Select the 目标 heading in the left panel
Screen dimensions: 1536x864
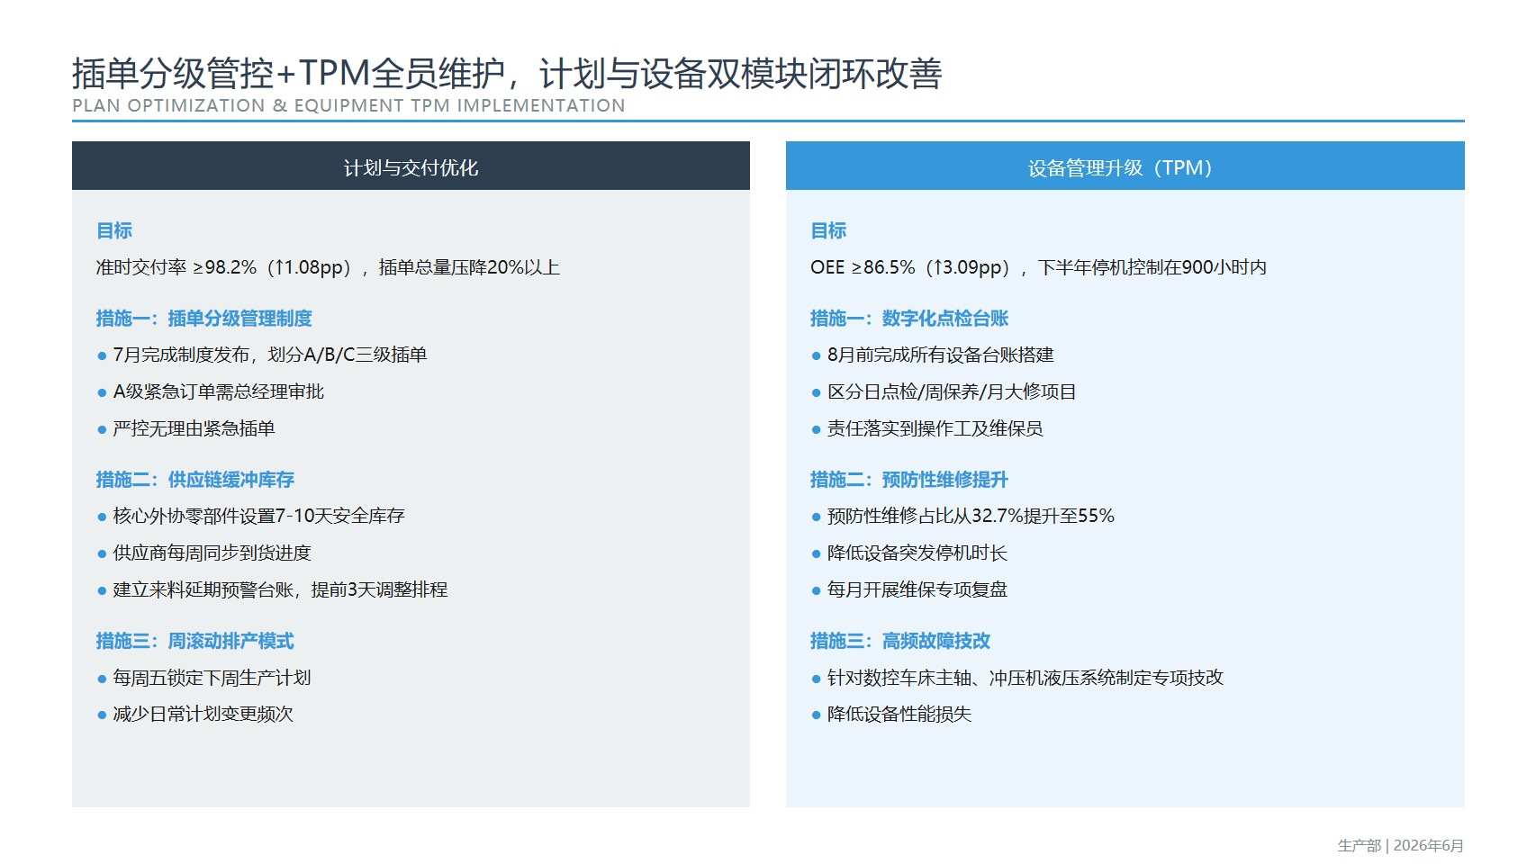pos(114,230)
